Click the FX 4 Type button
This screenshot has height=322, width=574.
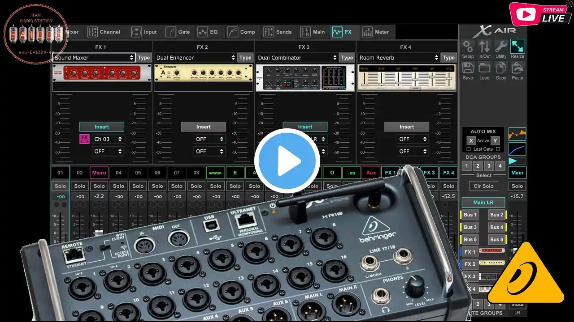449,58
